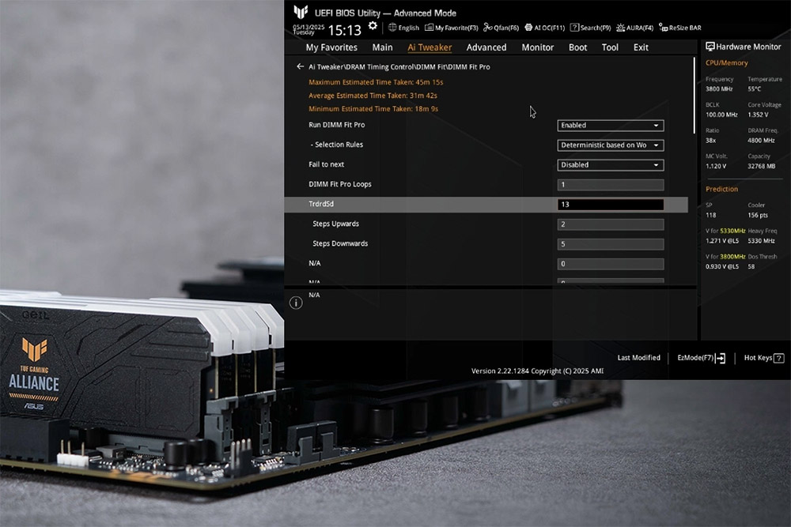Open the Search function
The image size is (791, 527).
tap(590, 27)
